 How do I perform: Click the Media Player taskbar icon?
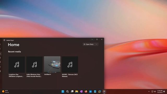(x=104, y=91)
